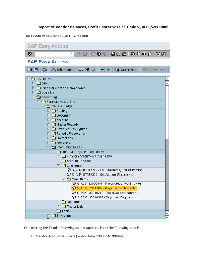The height and width of the screenshot is (275, 206).
Task: Create a new session icon
Action: point(158,54)
